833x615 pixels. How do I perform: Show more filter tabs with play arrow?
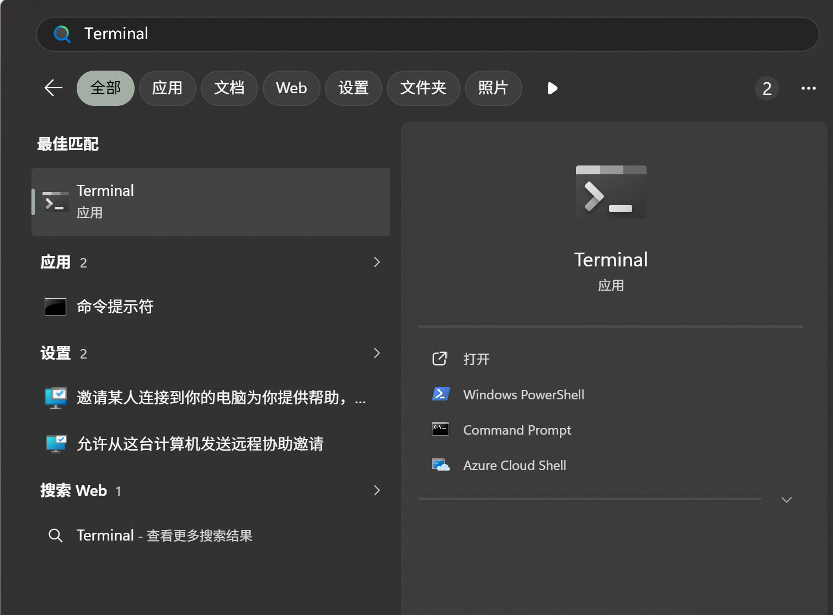point(552,88)
